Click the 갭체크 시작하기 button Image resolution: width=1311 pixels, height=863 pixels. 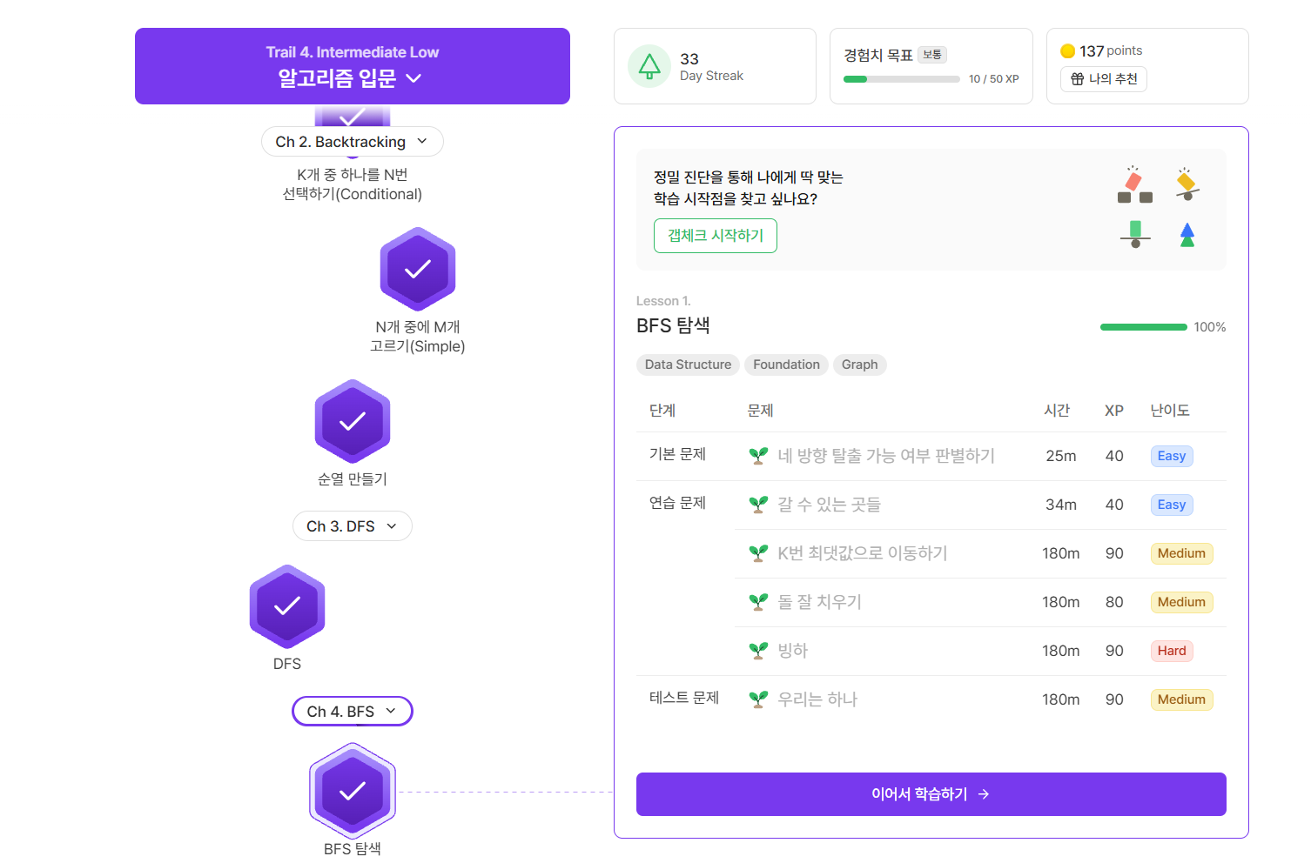(716, 236)
